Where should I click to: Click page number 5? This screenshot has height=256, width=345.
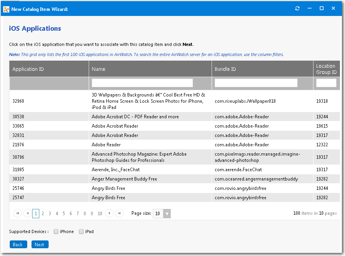tap(63, 213)
